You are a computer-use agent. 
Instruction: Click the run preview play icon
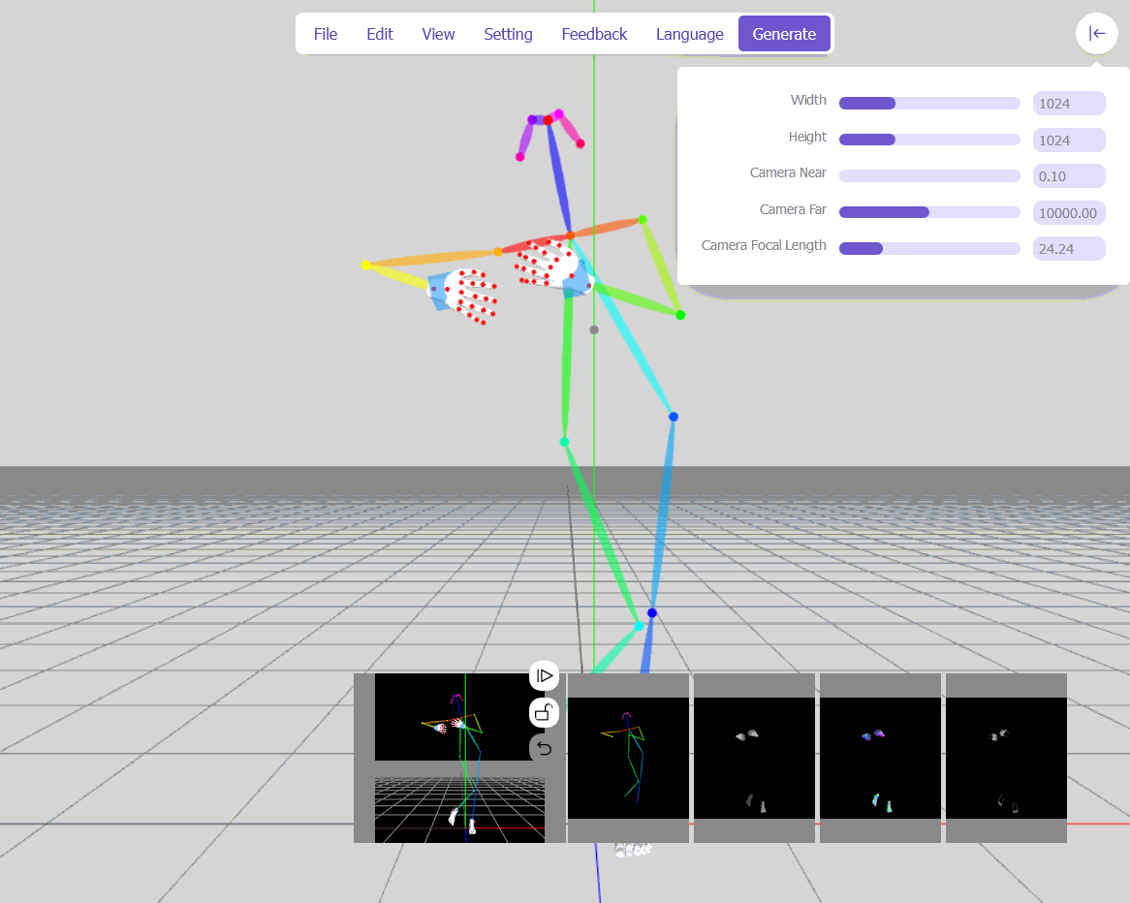click(544, 676)
